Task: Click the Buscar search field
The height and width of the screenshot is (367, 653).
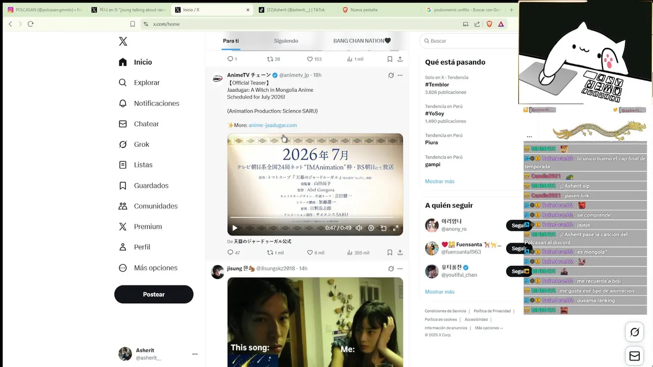Action: point(469,41)
